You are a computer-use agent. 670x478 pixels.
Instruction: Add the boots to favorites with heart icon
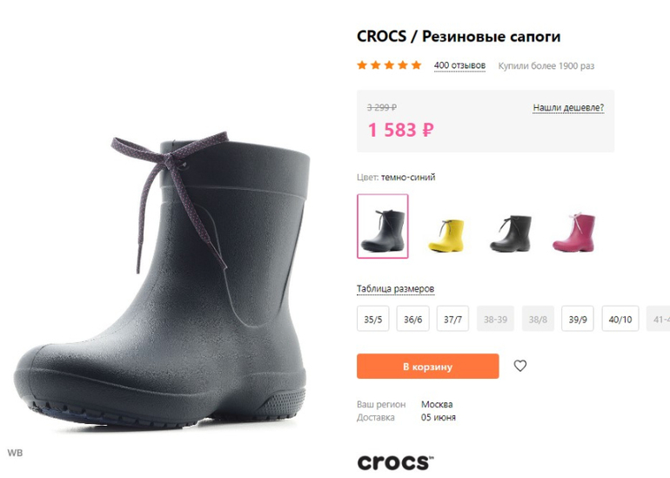519,366
